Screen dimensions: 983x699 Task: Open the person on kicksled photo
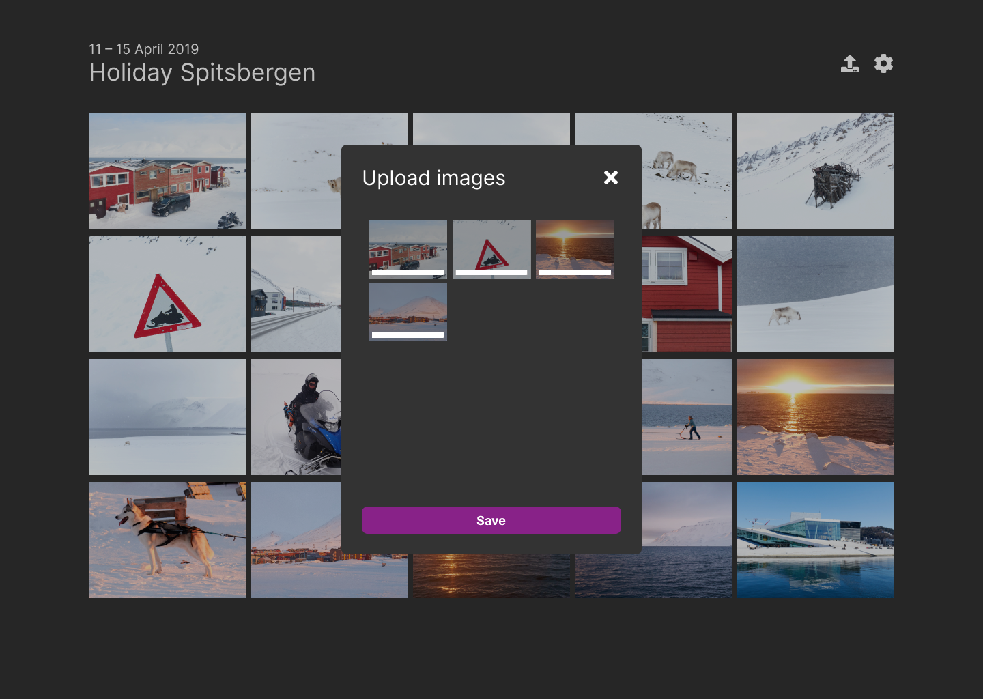pos(687,417)
